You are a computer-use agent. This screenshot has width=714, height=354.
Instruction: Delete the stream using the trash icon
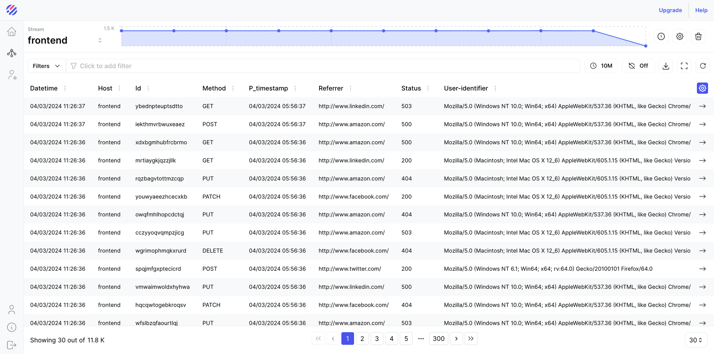[x=698, y=36]
